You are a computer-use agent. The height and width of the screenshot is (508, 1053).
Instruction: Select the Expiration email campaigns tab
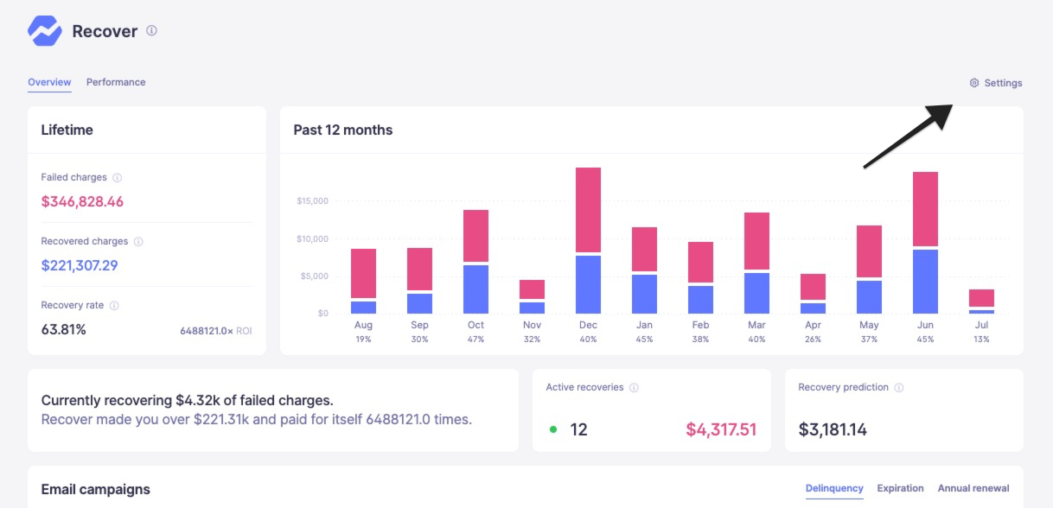coord(900,488)
